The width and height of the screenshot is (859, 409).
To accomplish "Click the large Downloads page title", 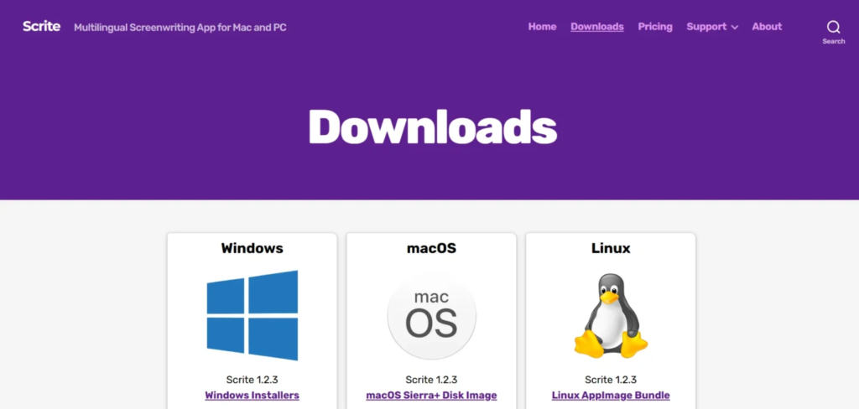I will click(x=433, y=127).
